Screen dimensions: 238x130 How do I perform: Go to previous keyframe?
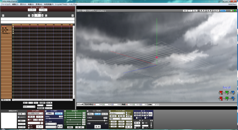(x=29, y=16)
